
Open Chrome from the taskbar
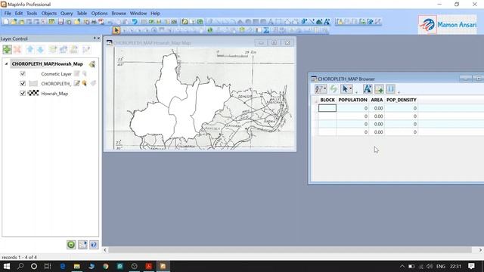(x=106, y=266)
